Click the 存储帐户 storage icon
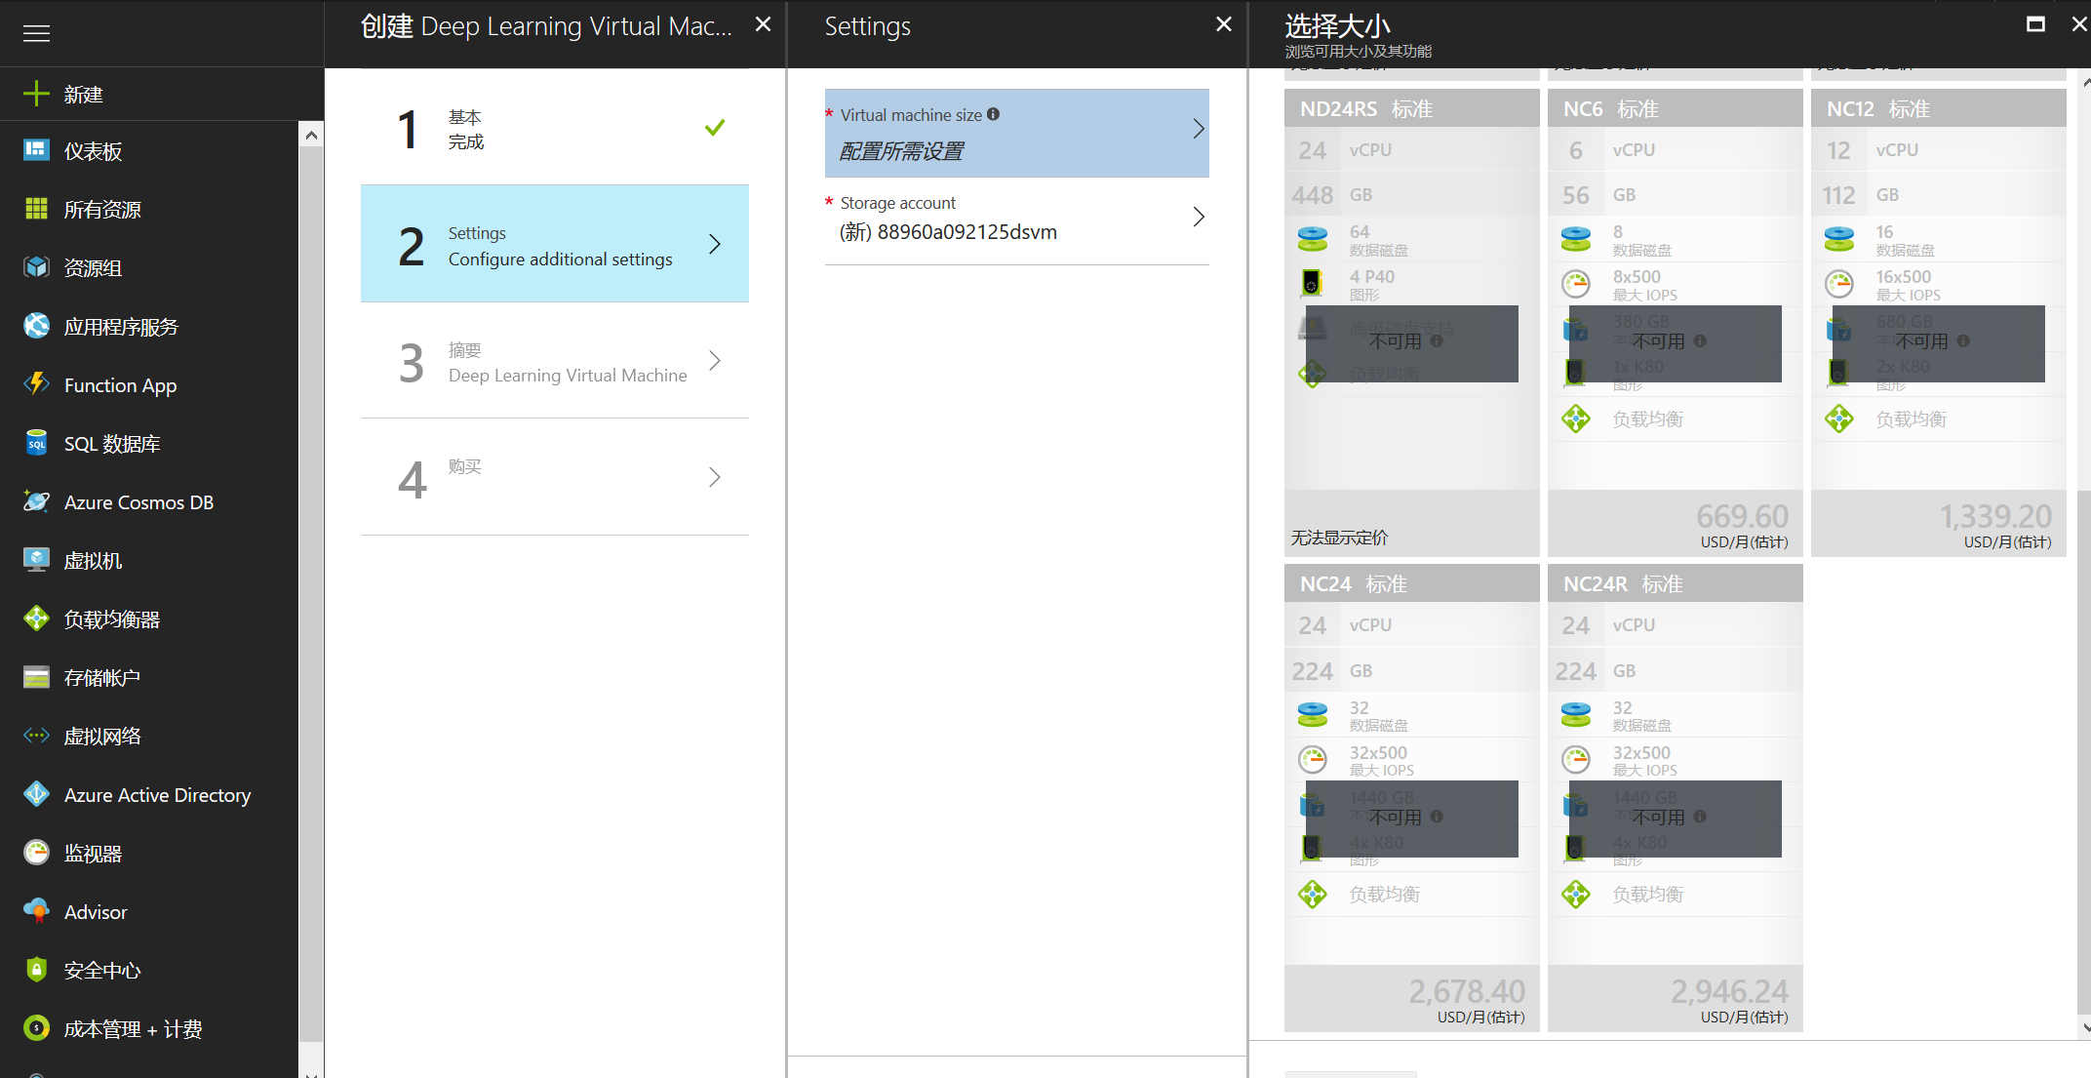This screenshot has height=1078, width=2091. (36, 676)
